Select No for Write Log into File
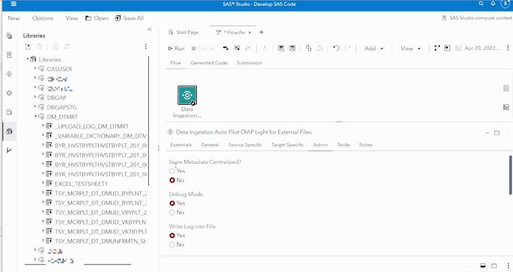 tap(172, 244)
